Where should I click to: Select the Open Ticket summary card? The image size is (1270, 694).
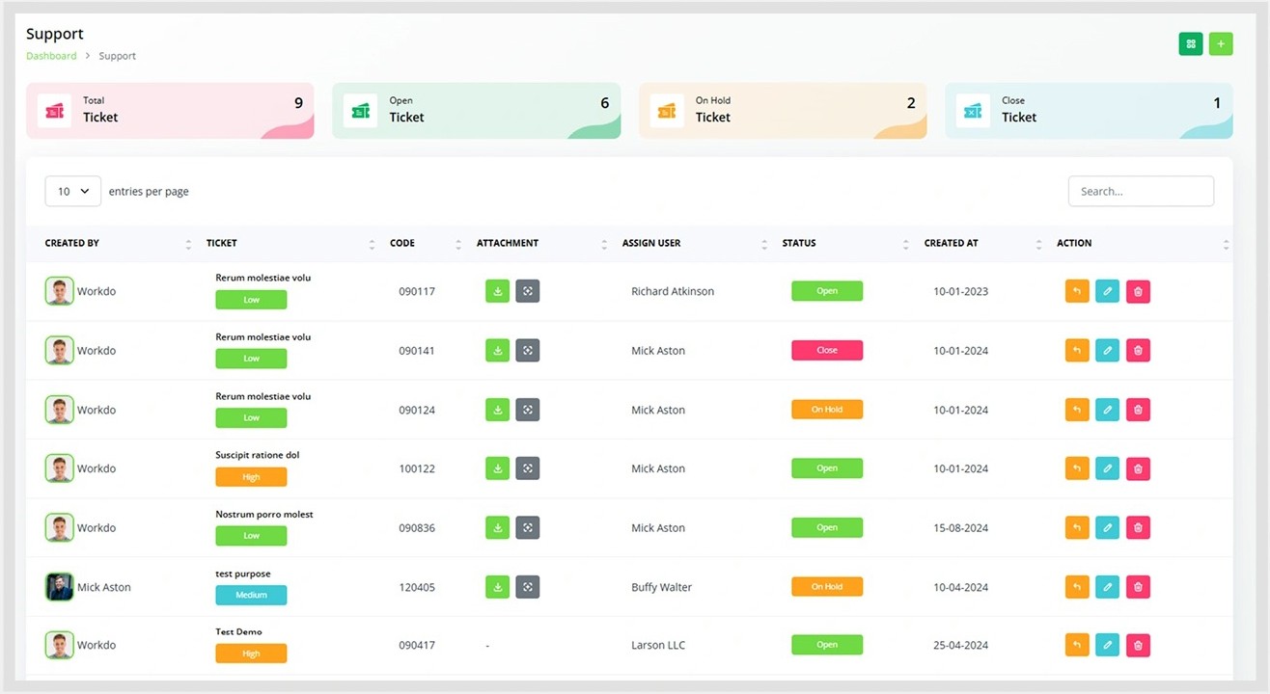point(476,110)
